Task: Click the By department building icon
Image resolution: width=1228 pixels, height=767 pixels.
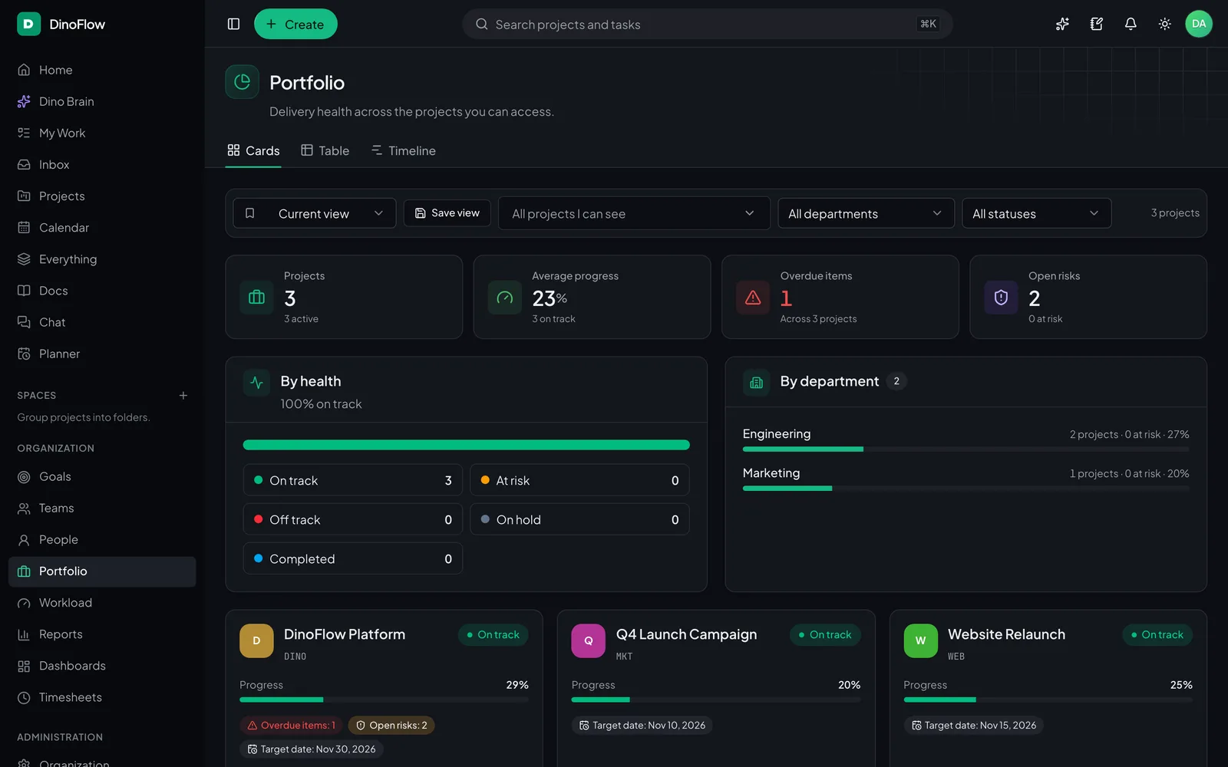Action: (756, 382)
